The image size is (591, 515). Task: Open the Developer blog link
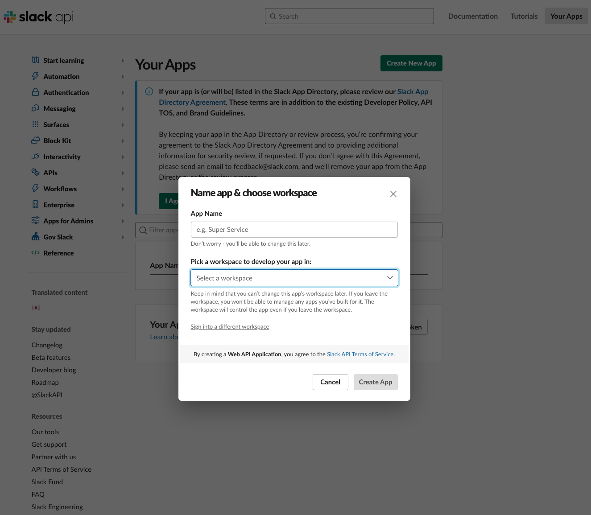54,370
